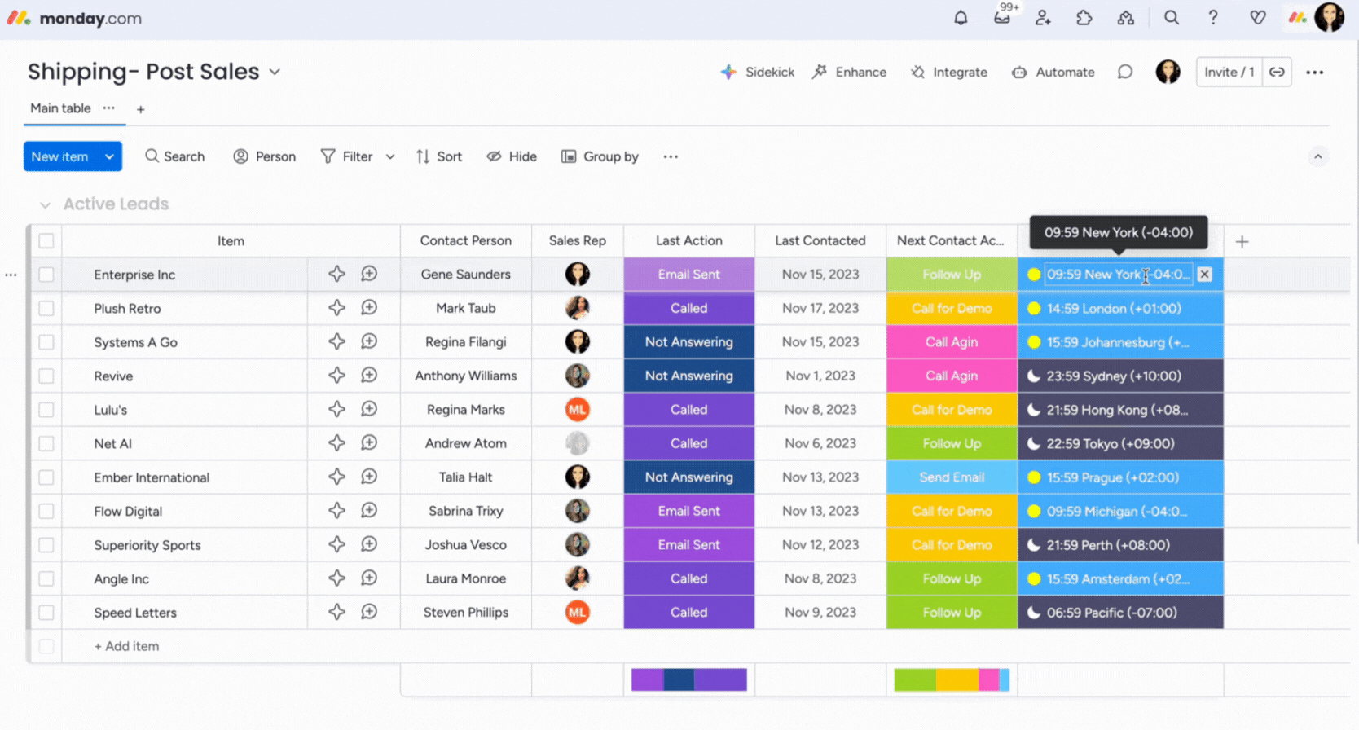Select the Enterprise Inc row checkbox

46,275
